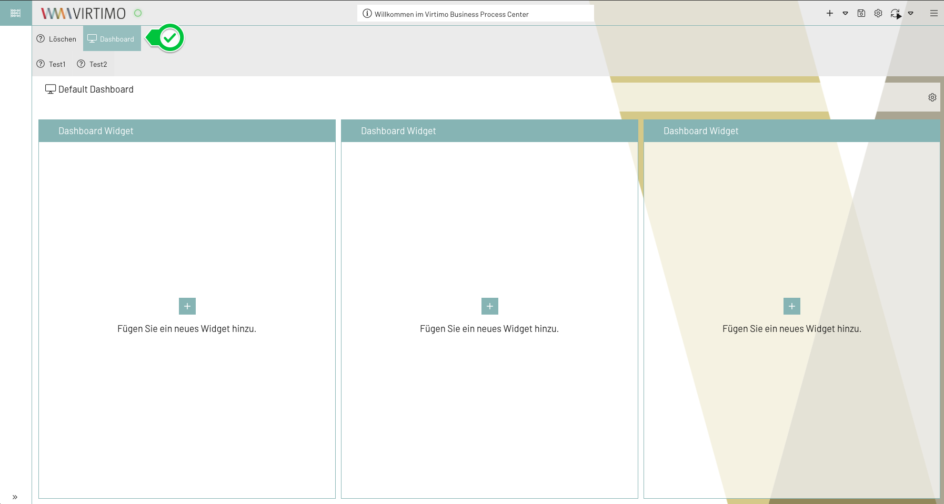The image size is (944, 504).
Task: Add a widget in the left Dashboard Widget panel
Action: 187,306
